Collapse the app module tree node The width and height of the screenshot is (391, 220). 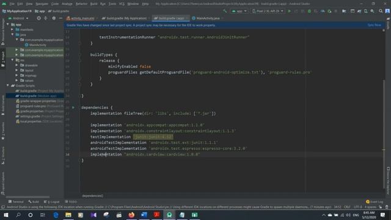tap(8, 24)
